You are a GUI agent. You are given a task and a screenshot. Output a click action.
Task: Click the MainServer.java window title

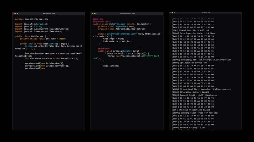click(49, 13)
